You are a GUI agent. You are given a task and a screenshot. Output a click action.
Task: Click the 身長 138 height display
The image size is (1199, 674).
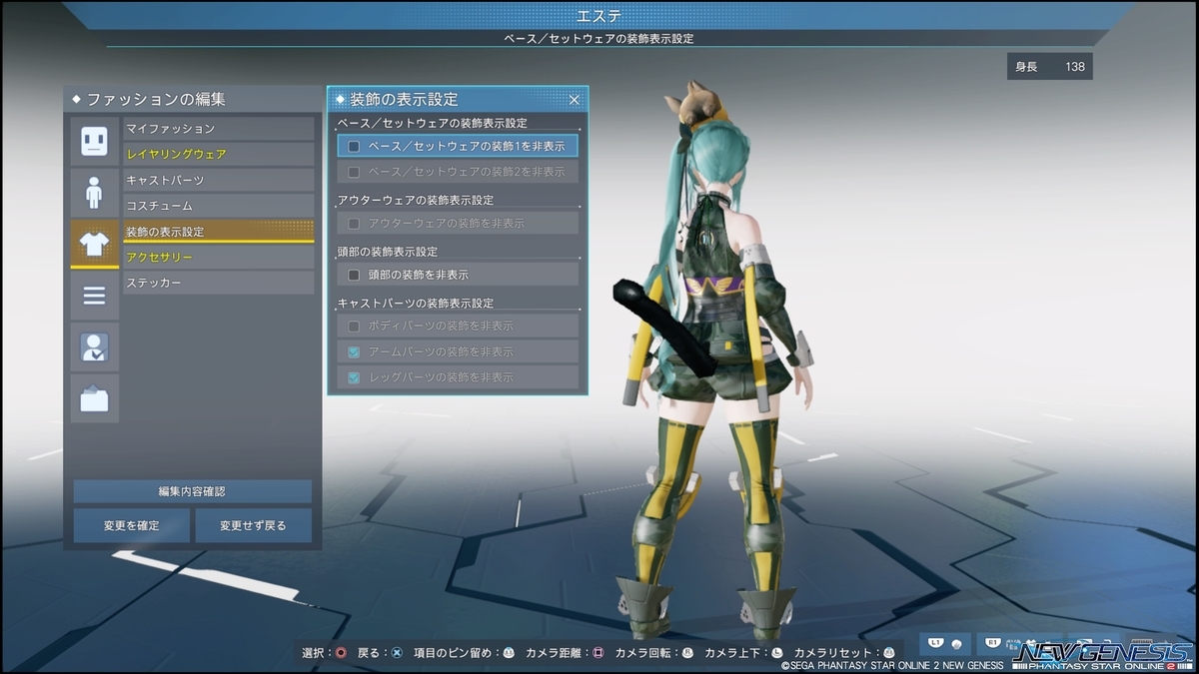[1049, 67]
